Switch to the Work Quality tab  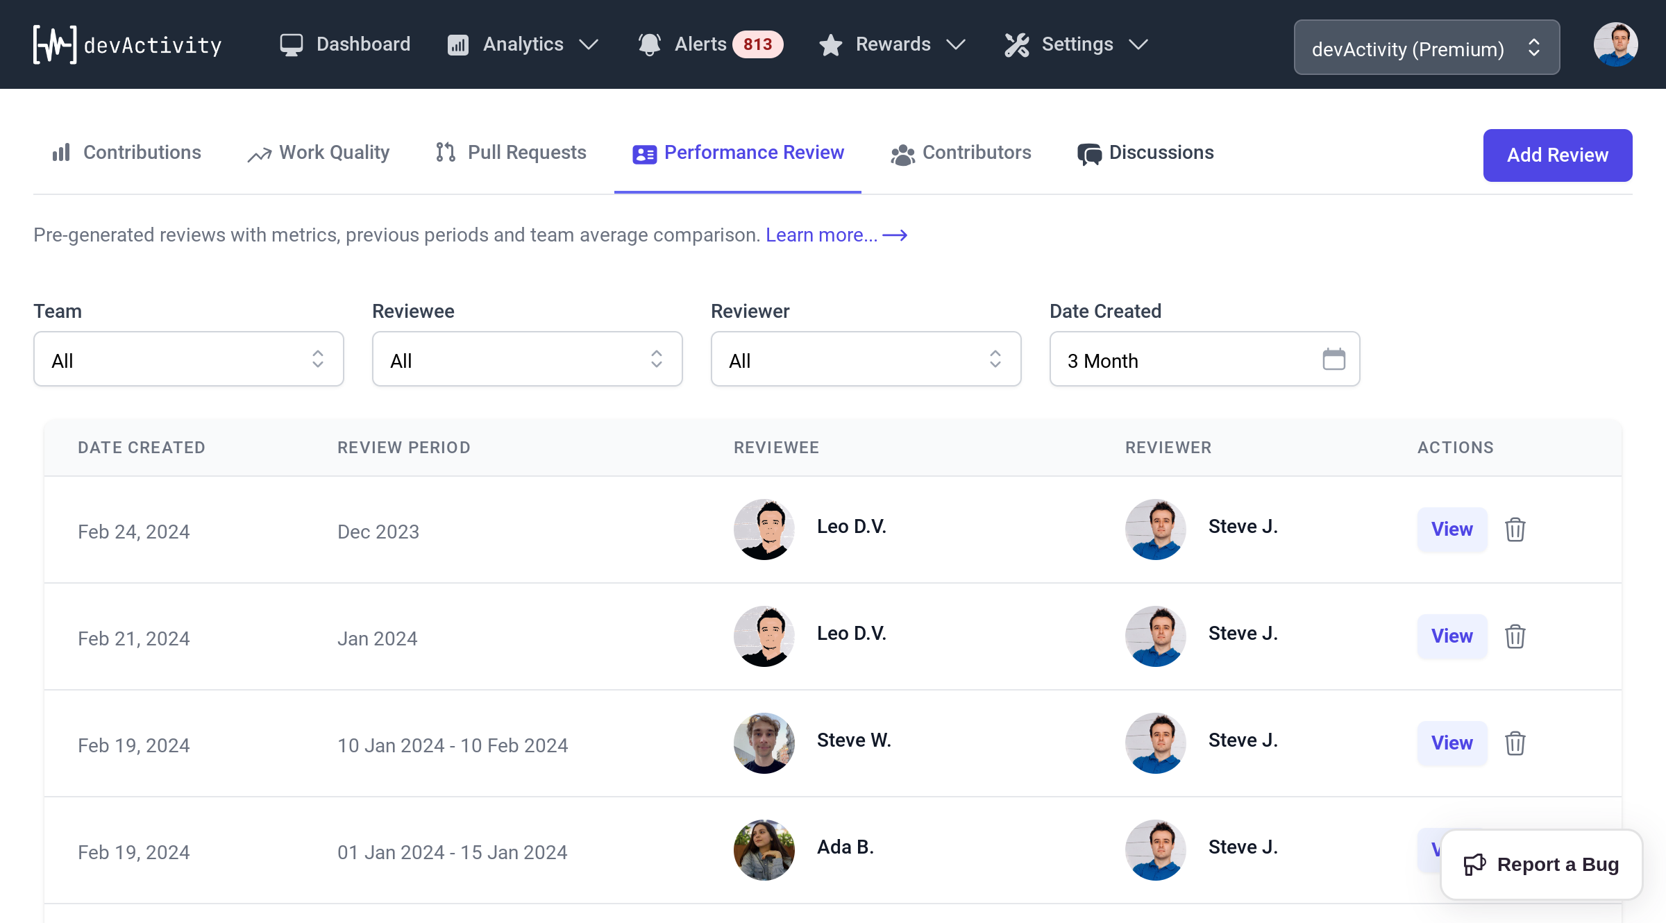coord(333,152)
